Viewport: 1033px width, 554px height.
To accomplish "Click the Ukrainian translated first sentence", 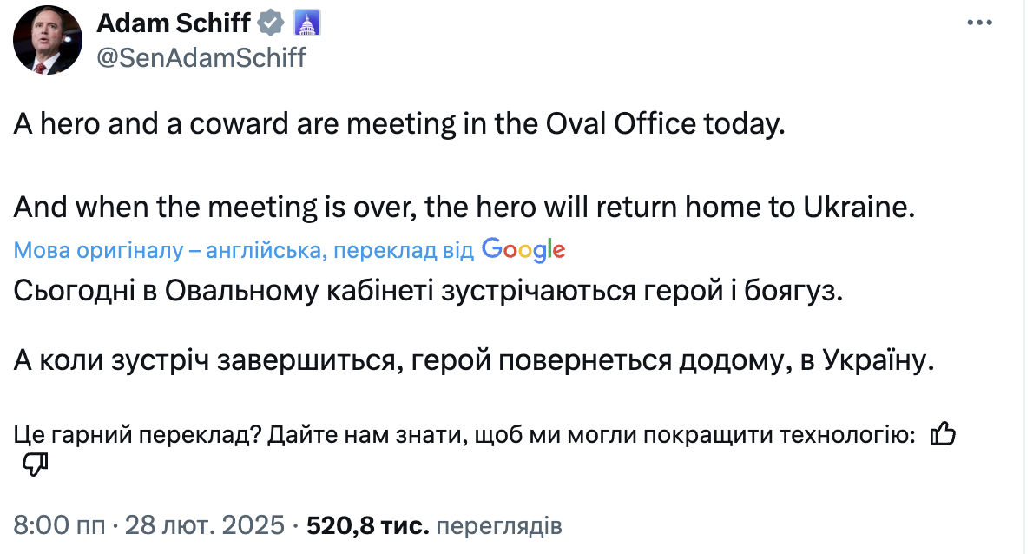I will (x=428, y=291).
